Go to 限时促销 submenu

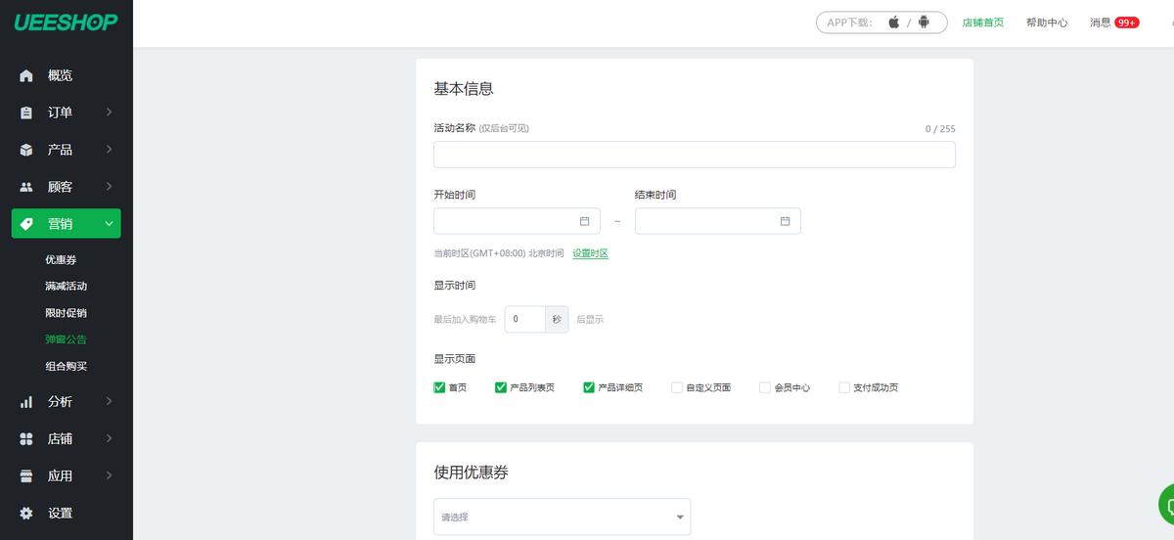coord(66,313)
